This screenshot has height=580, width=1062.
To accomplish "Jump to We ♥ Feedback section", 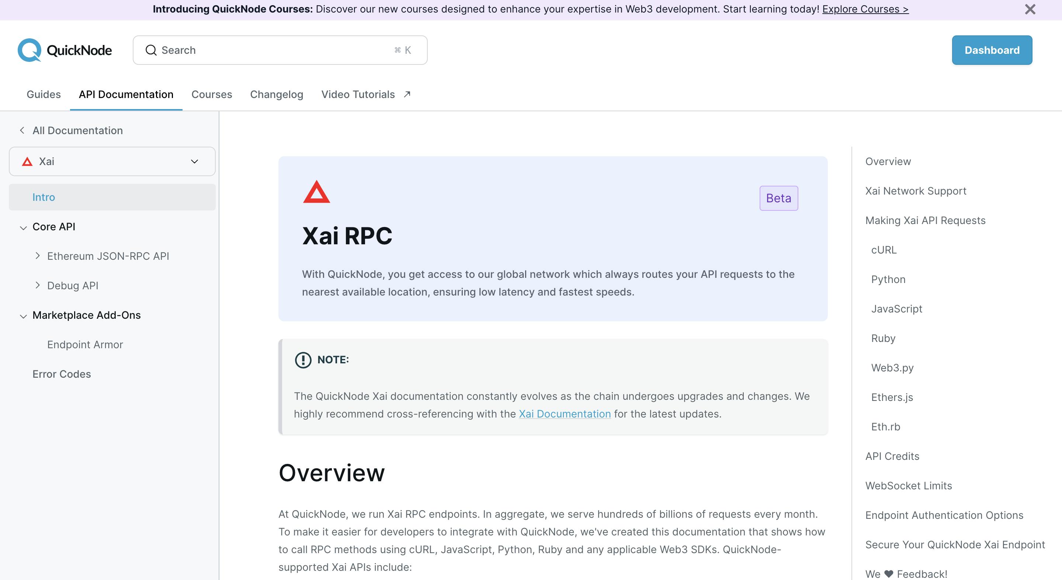I will [x=906, y=574].
